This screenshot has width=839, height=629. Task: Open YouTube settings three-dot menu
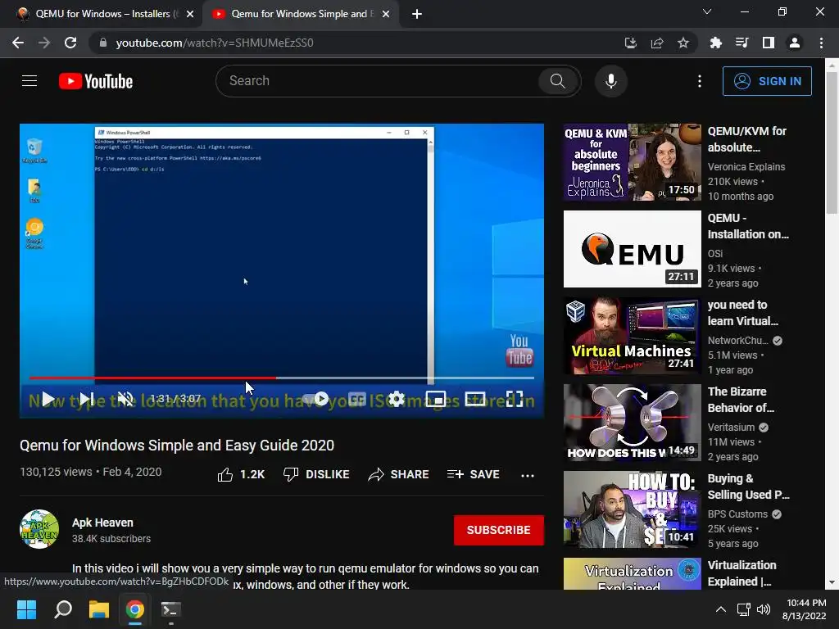click(700, 81)
